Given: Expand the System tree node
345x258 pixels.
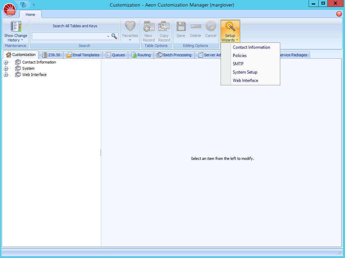Looking at the screenshot, I should tap(6, 68).
